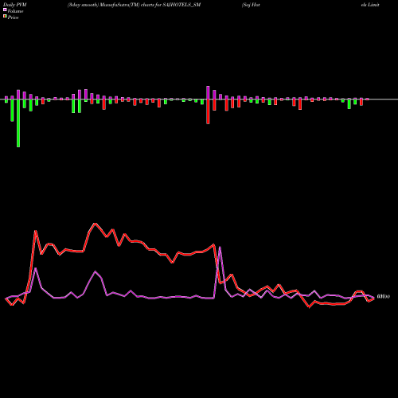Screen dimensions: 398x398
Task: Click the Volume legend color swatch
Action: pyautogui.click(x=5, y=10)
